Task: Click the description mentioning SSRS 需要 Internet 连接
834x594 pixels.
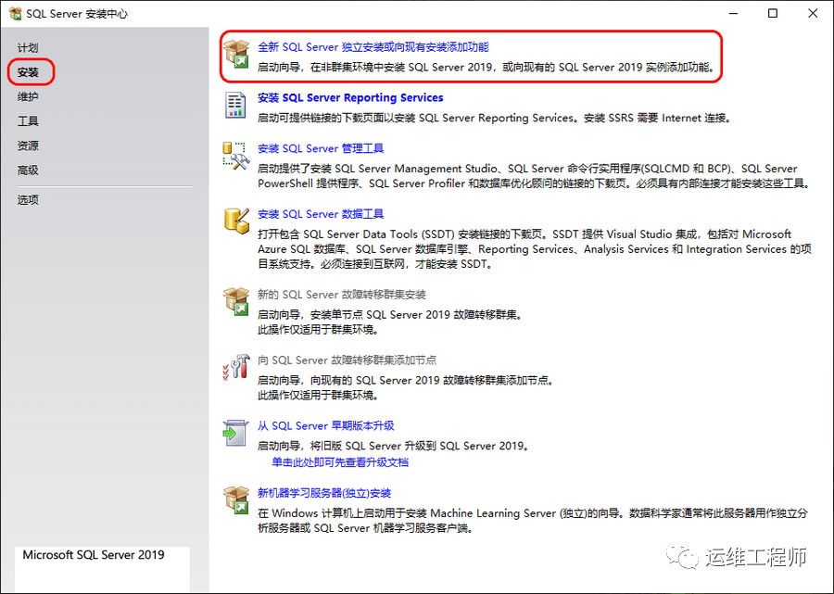Action: (x=495, y=118)
